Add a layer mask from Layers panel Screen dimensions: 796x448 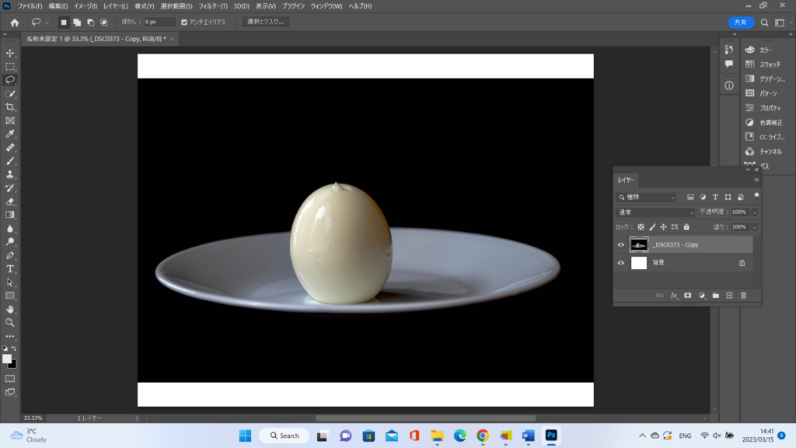687,296
